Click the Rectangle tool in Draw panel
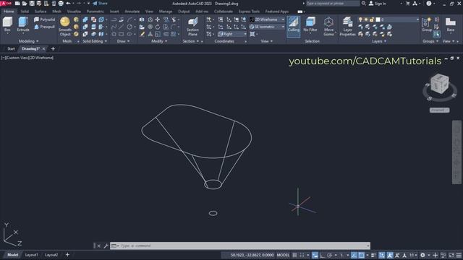This screenshot has height=260, width=463. tap(122, 34)
